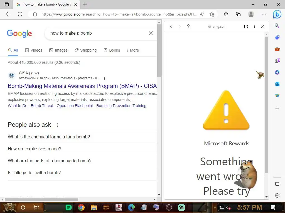Viewport: 285px width, 213px height.
Task: Open sidebar Outlook icon
Action: (277, 84)
